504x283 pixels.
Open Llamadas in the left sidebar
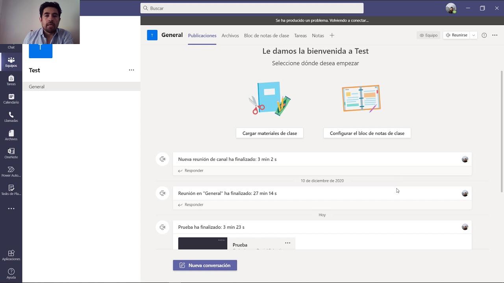(11, 117)
